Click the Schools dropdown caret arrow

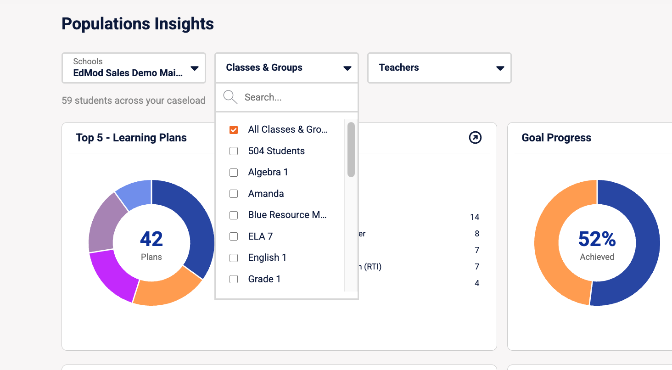[x=195, y=68]
